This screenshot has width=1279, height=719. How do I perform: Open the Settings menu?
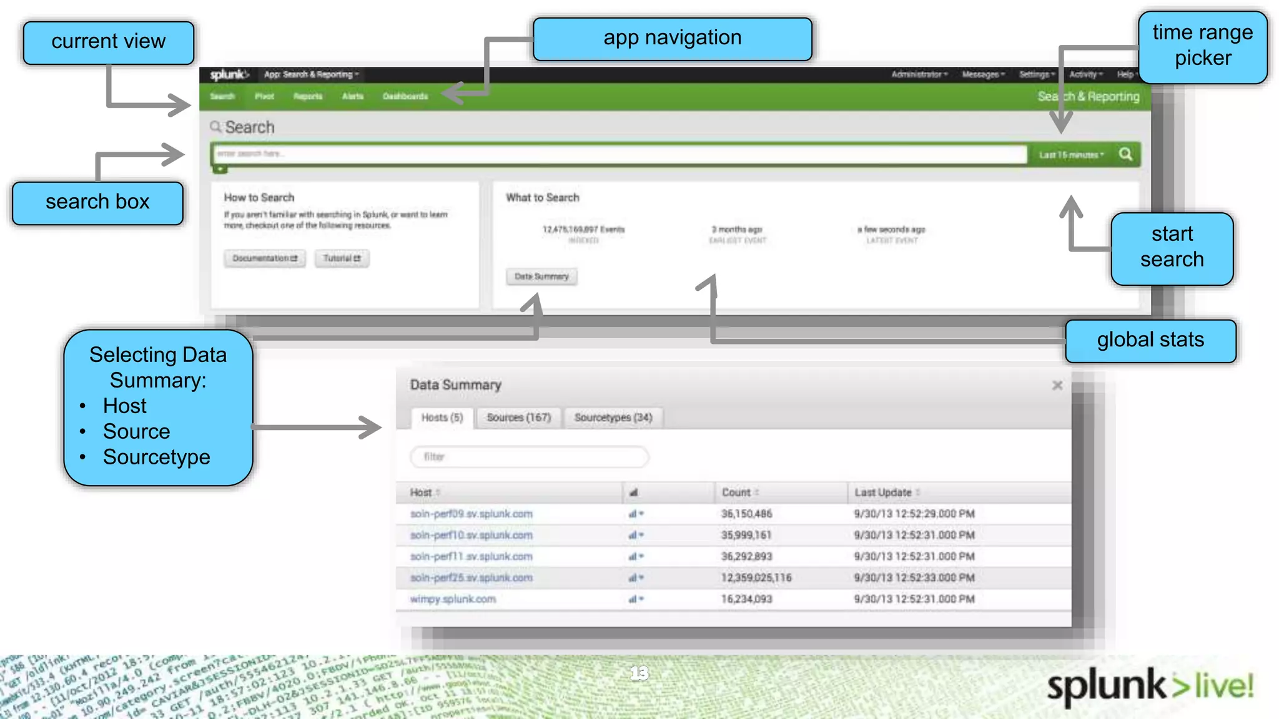(x=1037, y=74)
